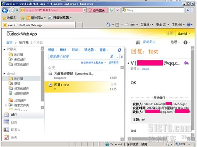Click the purple Reply arrow icon
The width and height of the screenshot is (197, 147).
186,63
